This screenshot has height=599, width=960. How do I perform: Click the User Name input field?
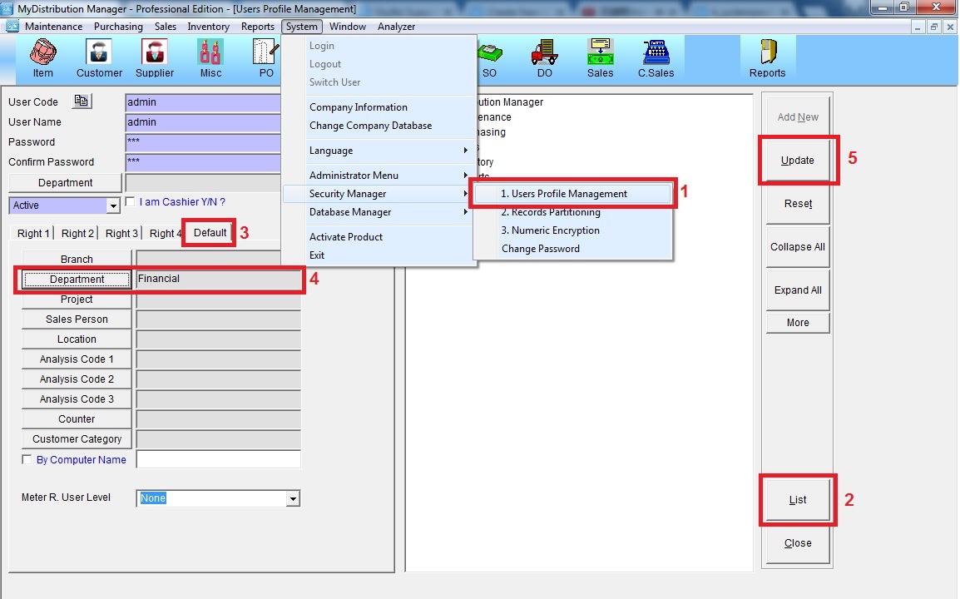tap(203, 122)
